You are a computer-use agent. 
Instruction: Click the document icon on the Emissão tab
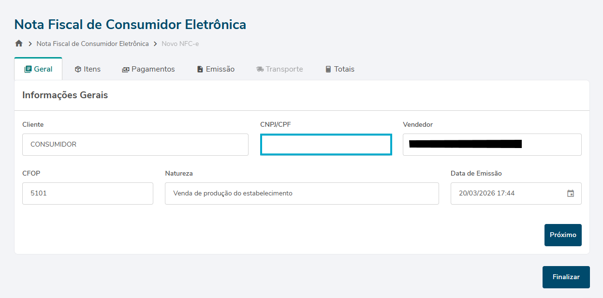[x=200, y=69]
